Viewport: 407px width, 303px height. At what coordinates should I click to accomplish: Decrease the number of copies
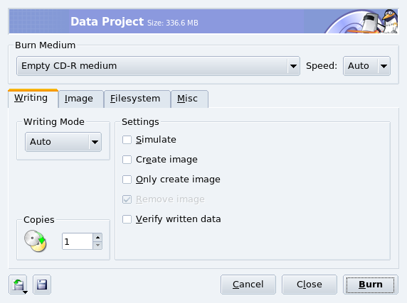click(x=97, y=246)
